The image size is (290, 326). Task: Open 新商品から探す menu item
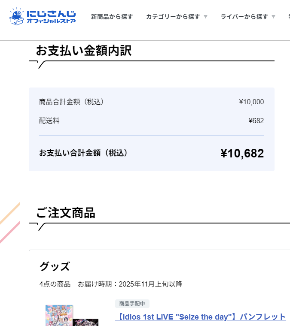point(112,17)
